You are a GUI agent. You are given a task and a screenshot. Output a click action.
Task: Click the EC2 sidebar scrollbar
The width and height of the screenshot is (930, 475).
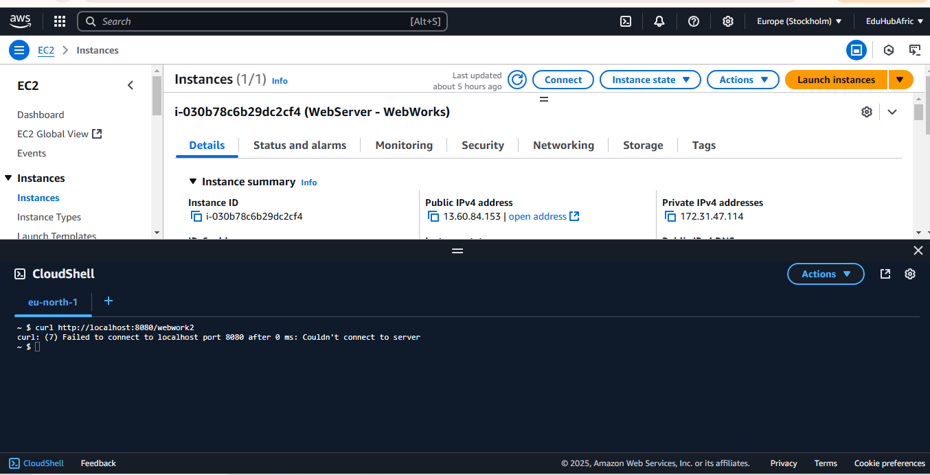[x=157, y=96]
